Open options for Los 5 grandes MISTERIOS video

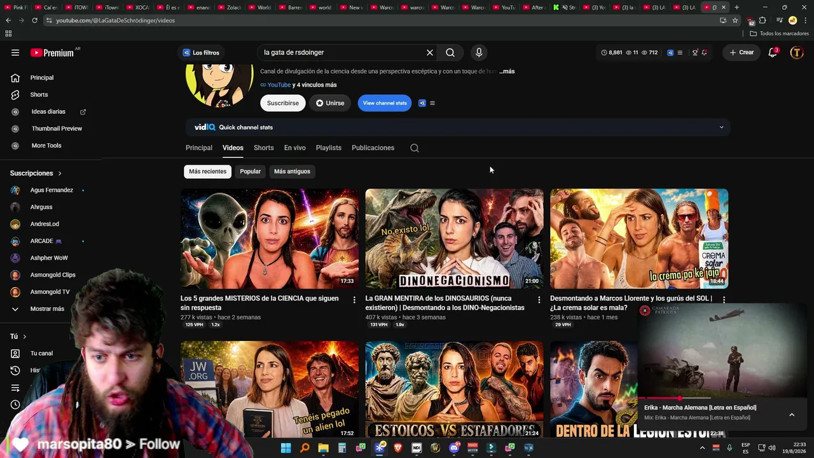pyautogui.click(x=354, y=300)
